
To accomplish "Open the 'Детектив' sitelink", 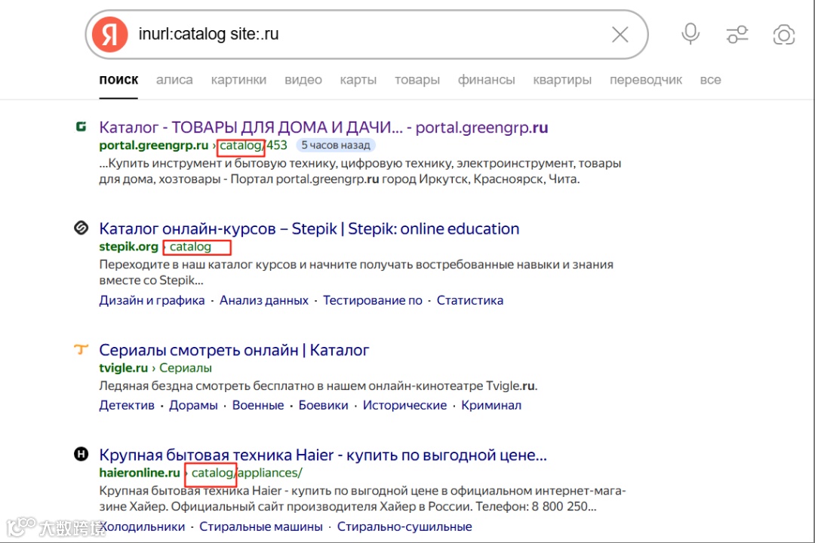I will (x=127, y=405).
